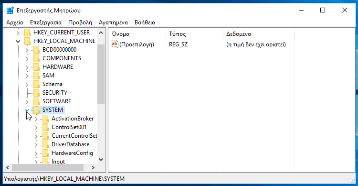Click the ab string value icon for (Προεπιλογή)
This screenshot has height=186, width=358.
coord(115,44)
